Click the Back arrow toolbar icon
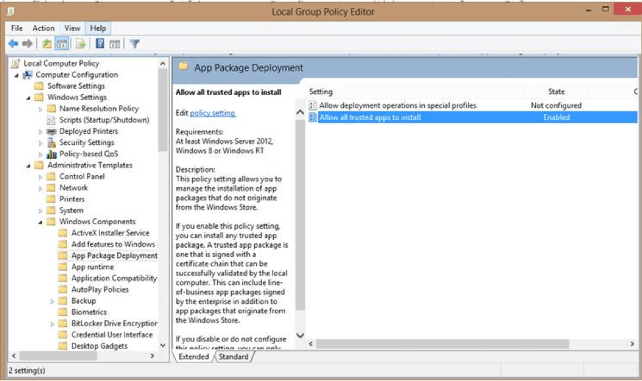Screen dimensions: 642x381 (13, 44)
